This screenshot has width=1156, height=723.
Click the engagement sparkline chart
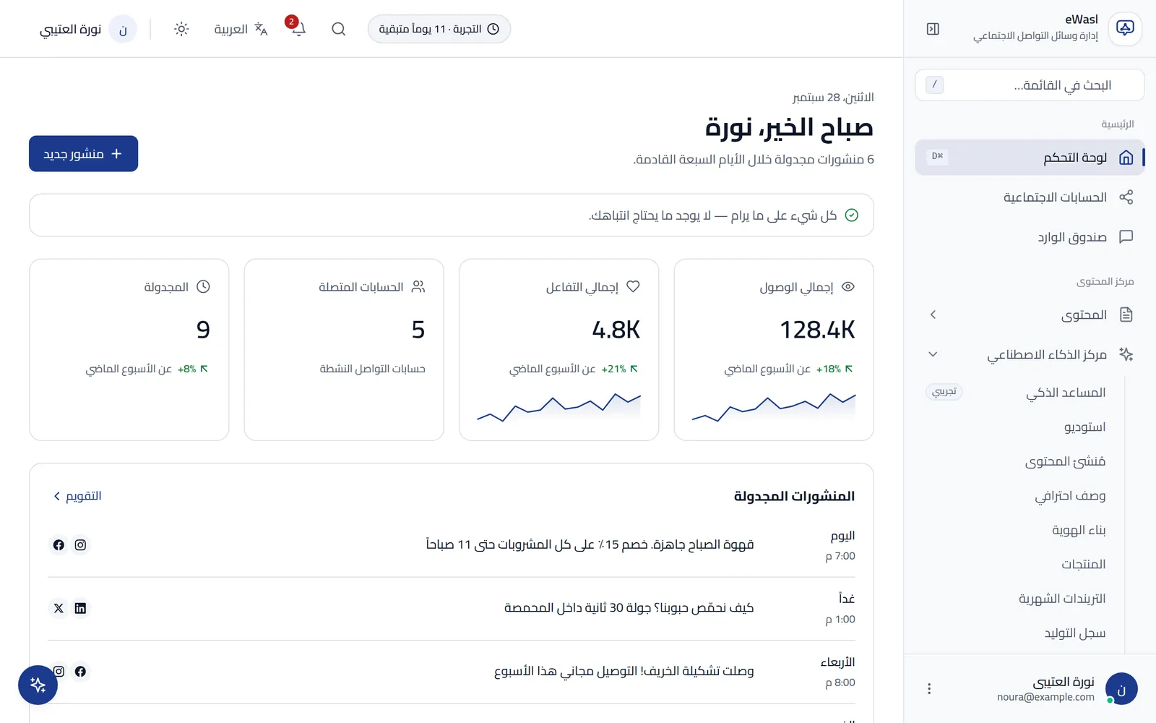[558, 408]
